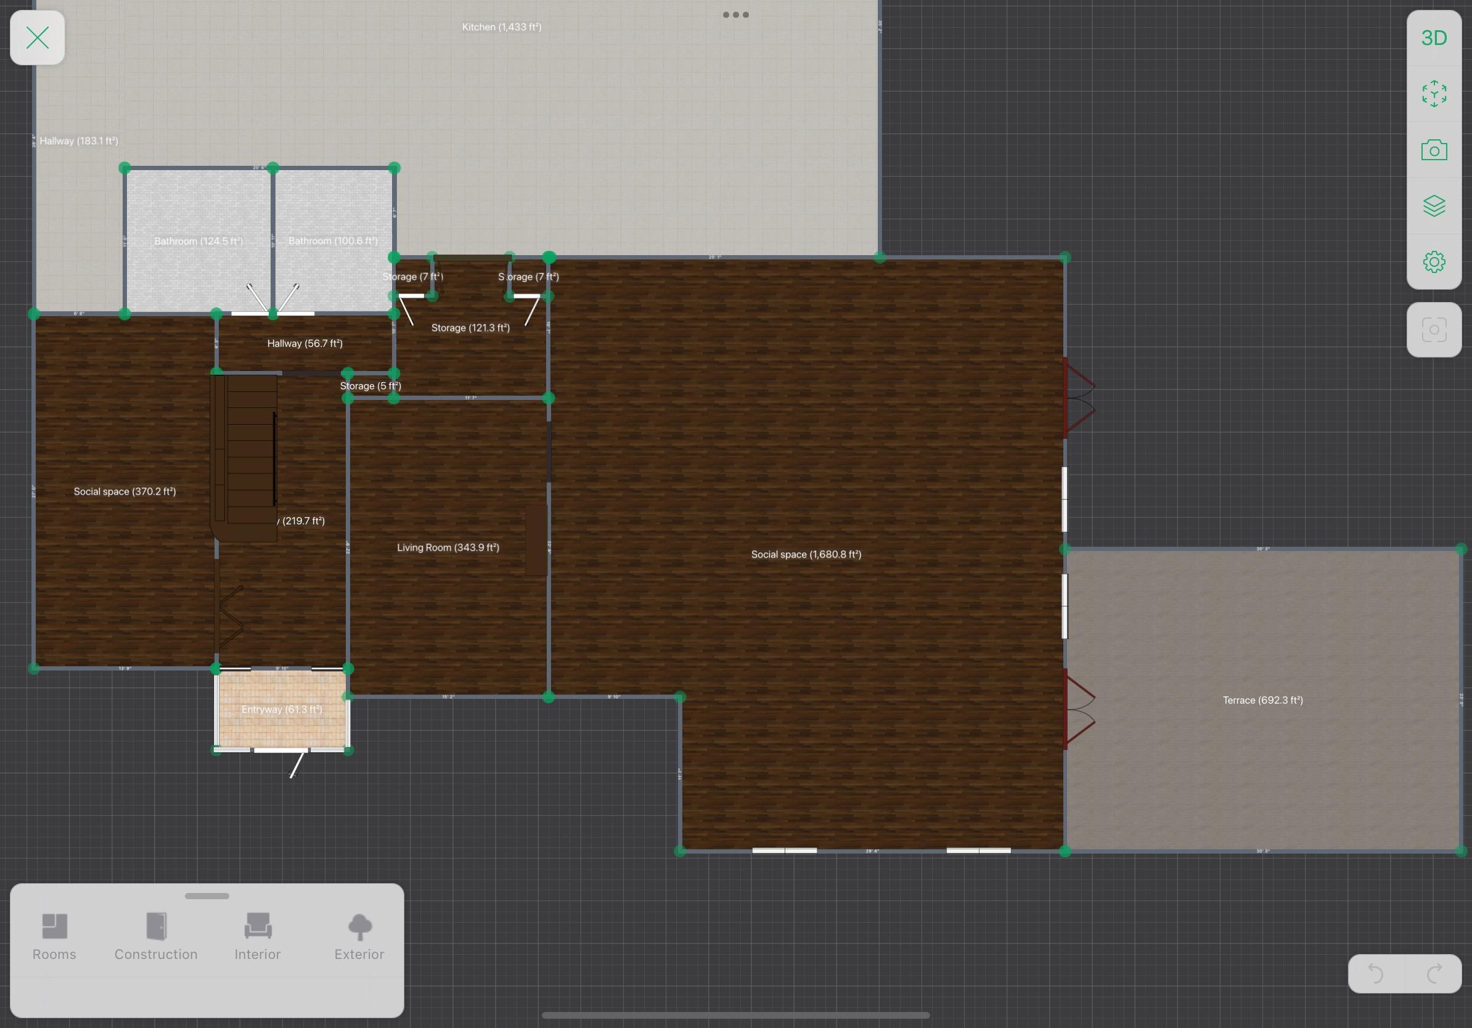Image resolution: width=1472 pixels, height=1028 pixels.
Task: Open the Interior furniture tab
Action: tap(257, 937)
